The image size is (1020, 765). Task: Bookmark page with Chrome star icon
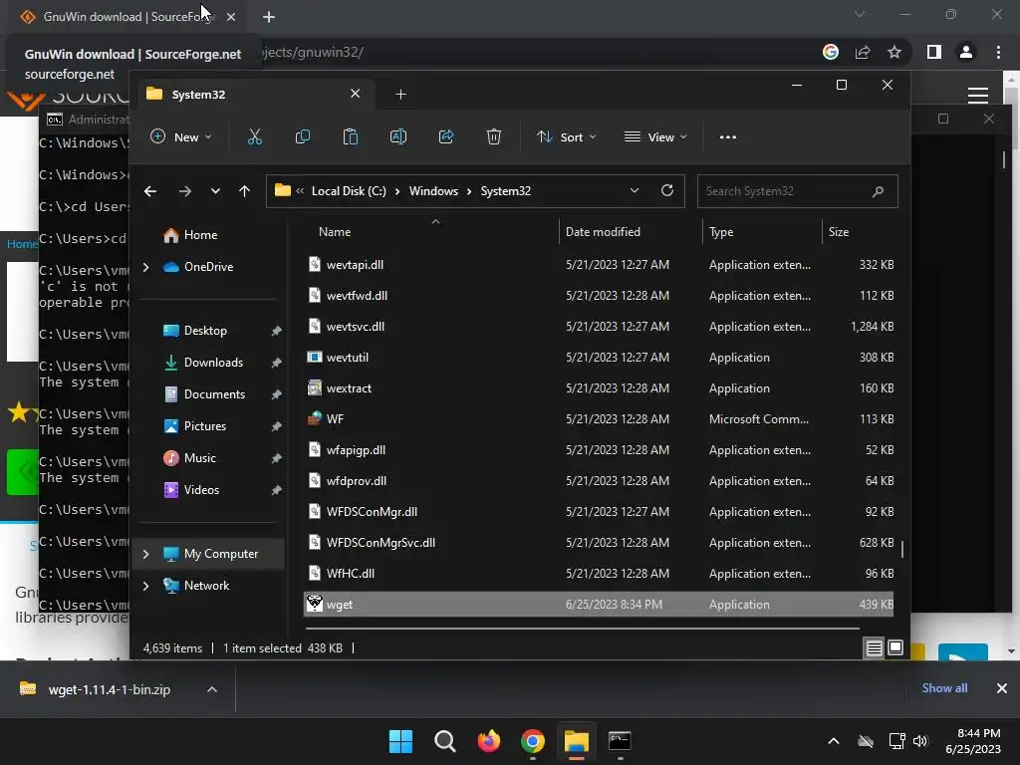pyautogui.click(x=894, y=52)
